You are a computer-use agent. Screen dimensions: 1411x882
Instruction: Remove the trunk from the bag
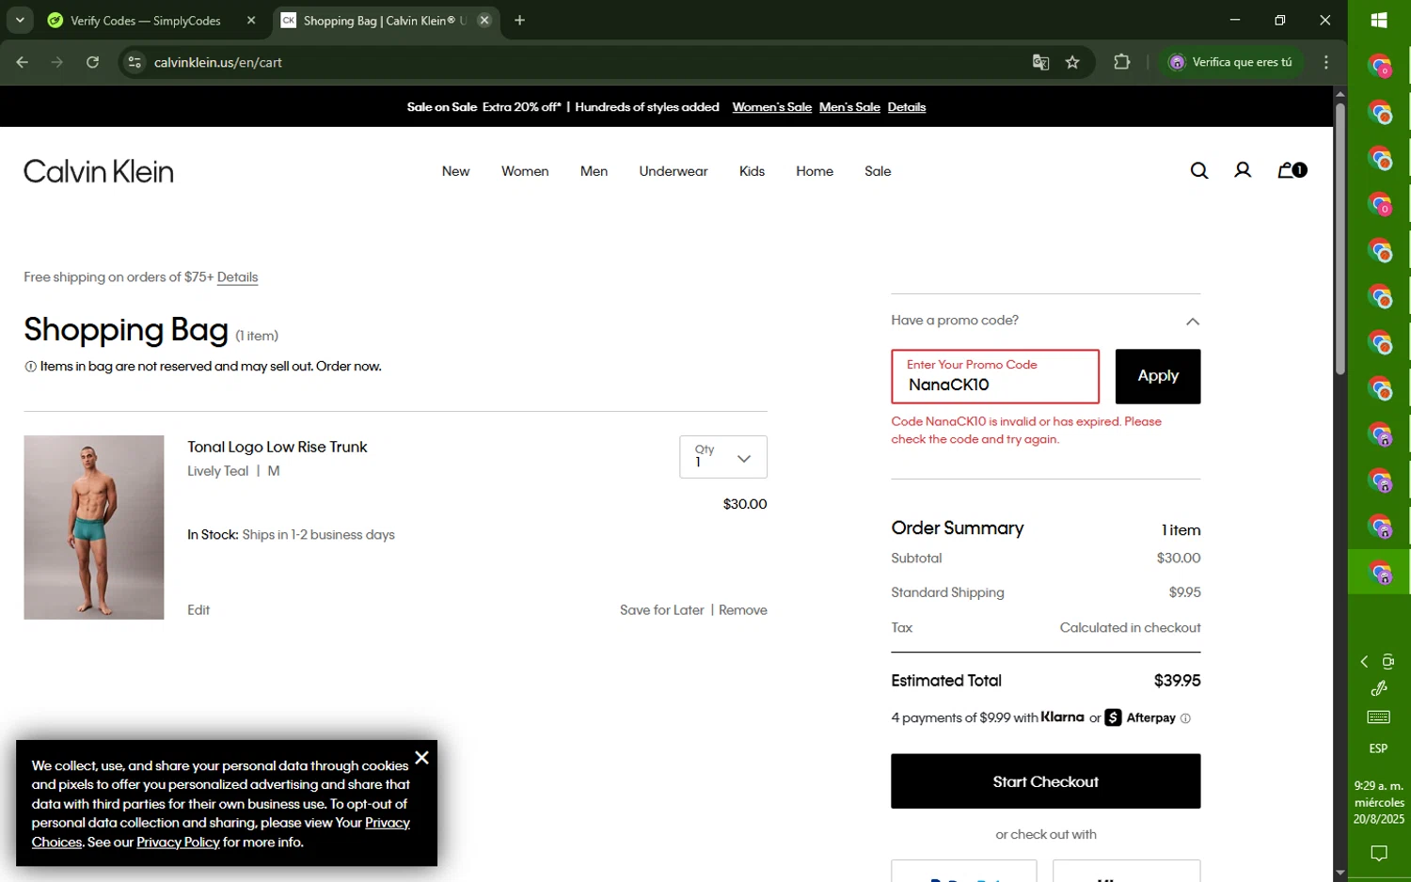[743, 610]
